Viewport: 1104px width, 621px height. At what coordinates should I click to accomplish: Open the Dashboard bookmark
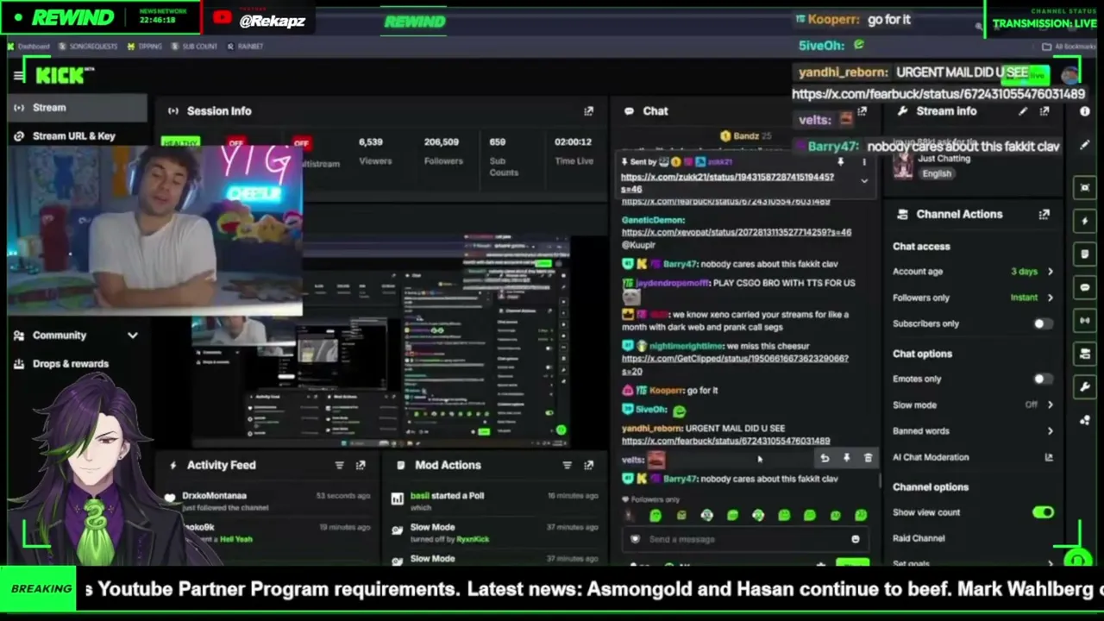[29, 47]
